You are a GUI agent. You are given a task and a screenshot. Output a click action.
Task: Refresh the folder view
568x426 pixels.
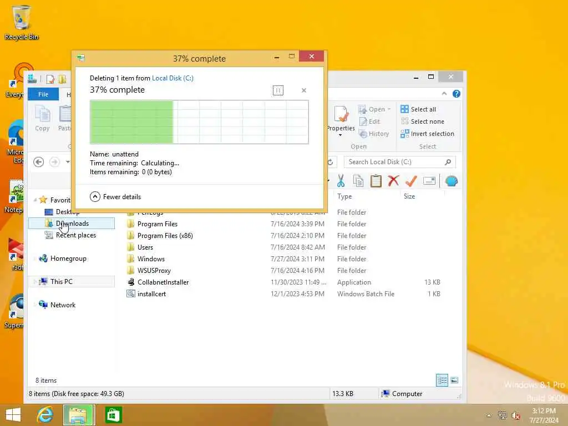coord(330,162)
